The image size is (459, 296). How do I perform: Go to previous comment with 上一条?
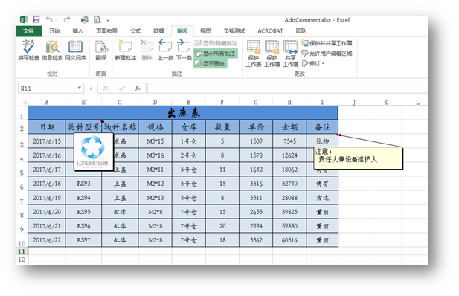(x=165, y=50)
